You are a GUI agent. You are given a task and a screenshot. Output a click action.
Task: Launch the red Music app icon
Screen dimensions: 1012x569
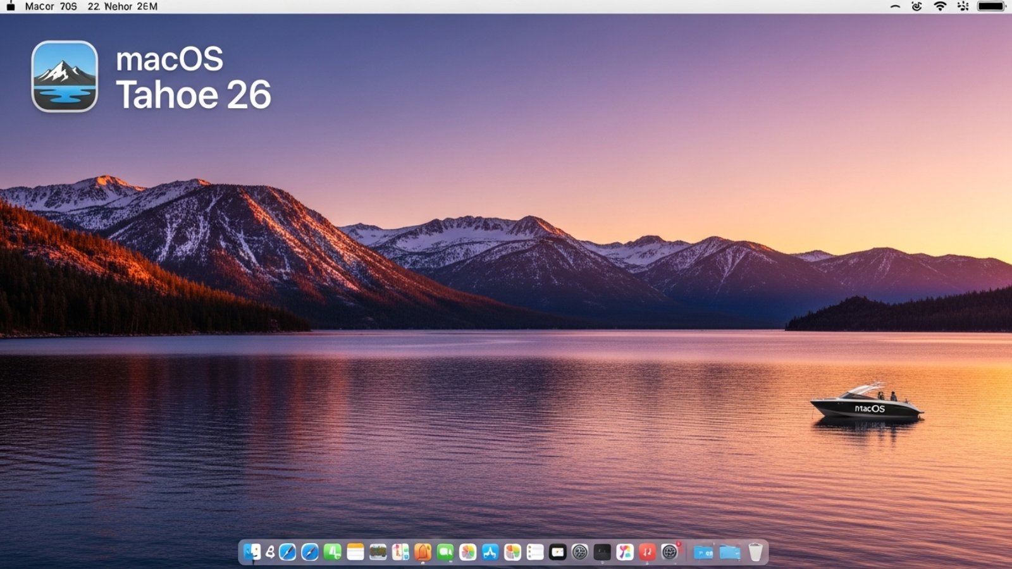click(647, 552)
